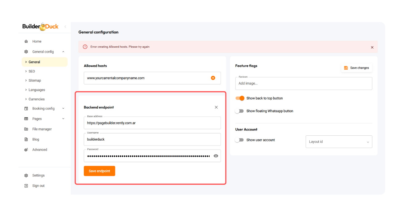Reveal password with the eye icon
This screenshot has width=394, height=221.
[216, 156]
